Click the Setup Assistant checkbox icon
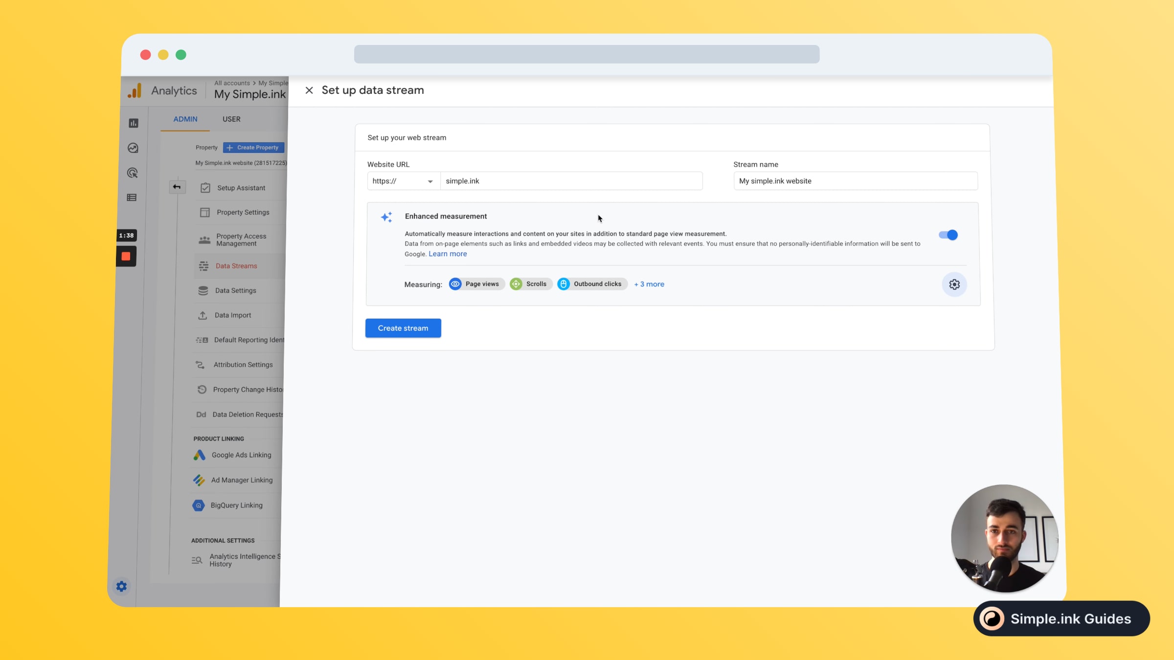Image resolution: width=1174 pixels, height=660 pixels. (205, 188)
